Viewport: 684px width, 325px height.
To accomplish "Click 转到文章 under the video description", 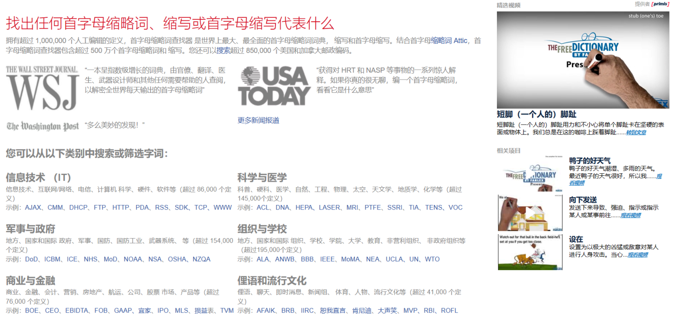I will 636,133.
